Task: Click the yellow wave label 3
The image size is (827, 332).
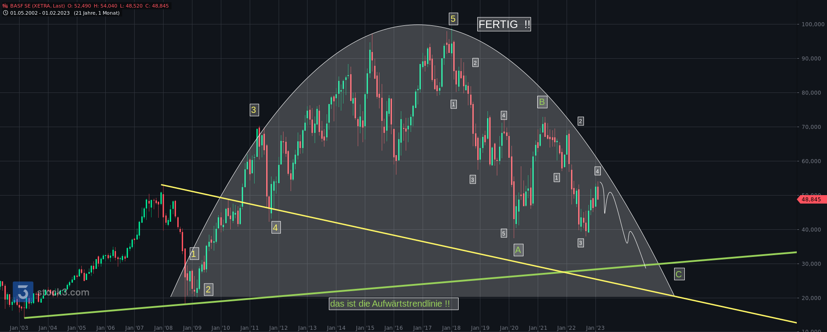Action: click(254, 110)
